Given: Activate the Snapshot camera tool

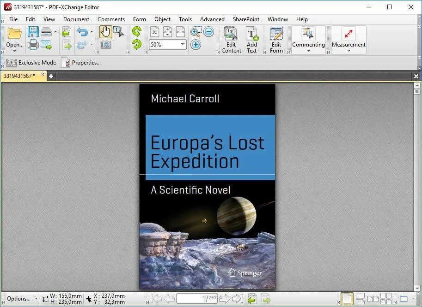Looking at the screenshot, I should (x=105, y=45).
